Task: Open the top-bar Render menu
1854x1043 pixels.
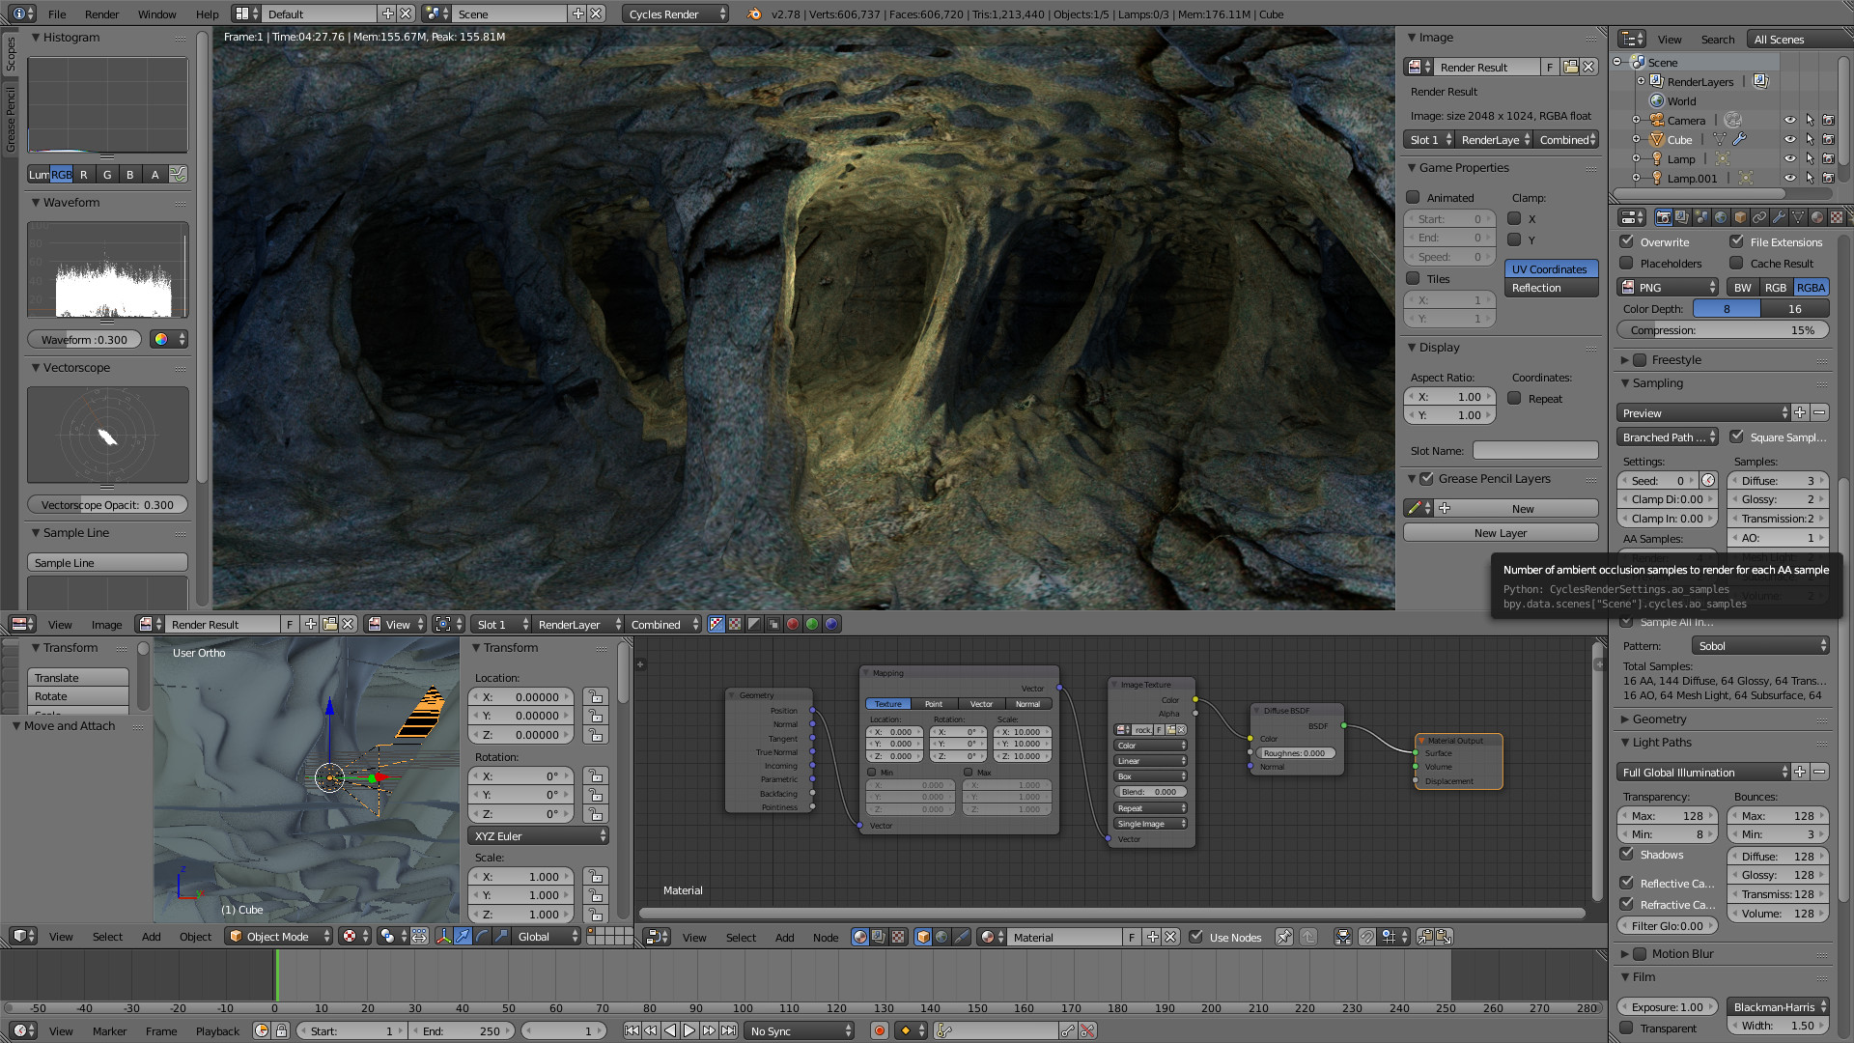Action: coord(101,14)
